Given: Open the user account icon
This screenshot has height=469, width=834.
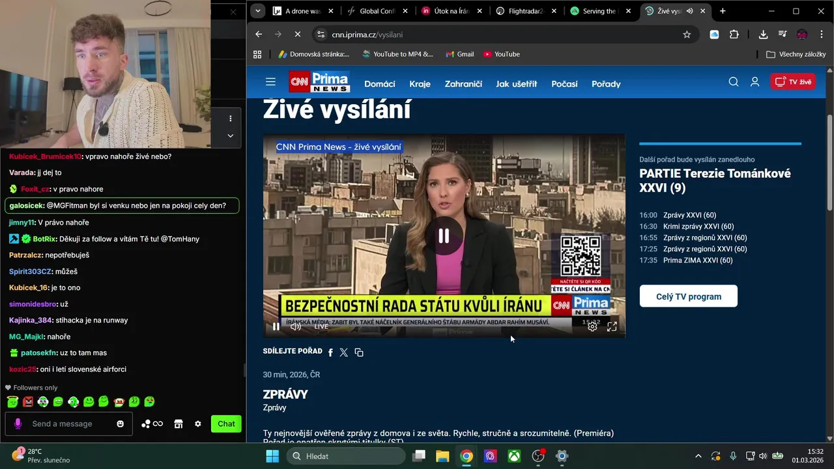Looking at the screenshot, I should point(755,82).
